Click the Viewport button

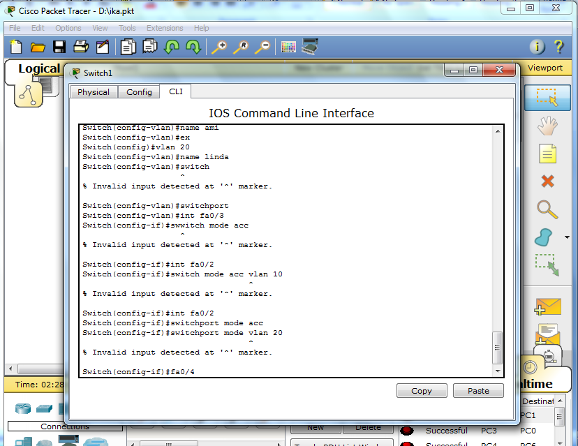point(544,68)
